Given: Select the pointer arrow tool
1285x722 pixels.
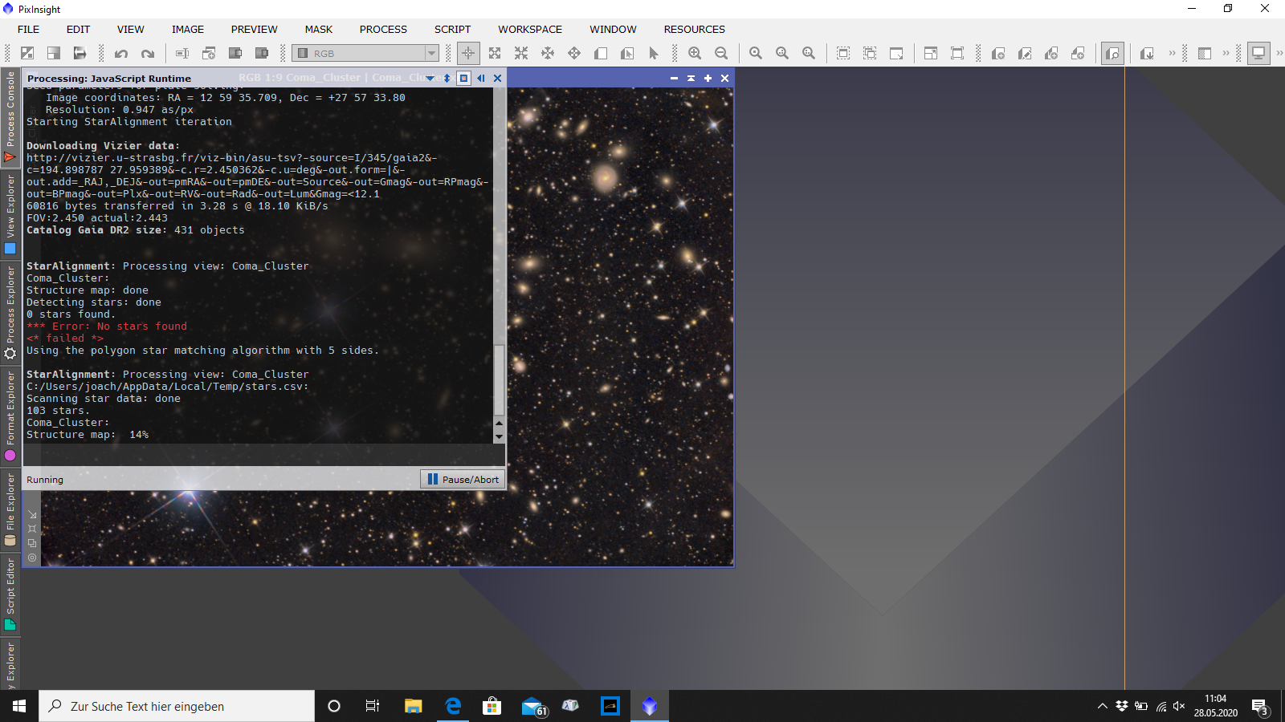Looking at the screenshot, I should [x=654, y=53].
